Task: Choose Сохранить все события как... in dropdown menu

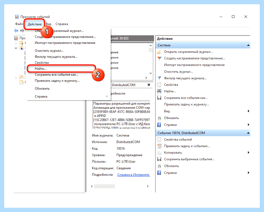Action: [x=69, y=75]
